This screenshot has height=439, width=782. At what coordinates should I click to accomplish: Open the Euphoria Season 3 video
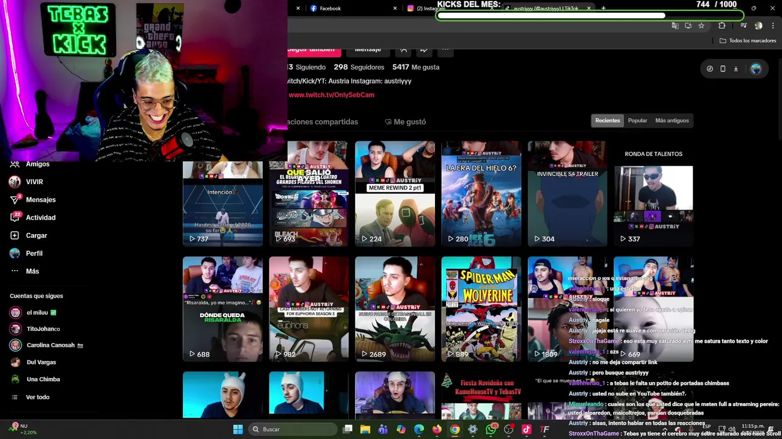coord(309,309)
